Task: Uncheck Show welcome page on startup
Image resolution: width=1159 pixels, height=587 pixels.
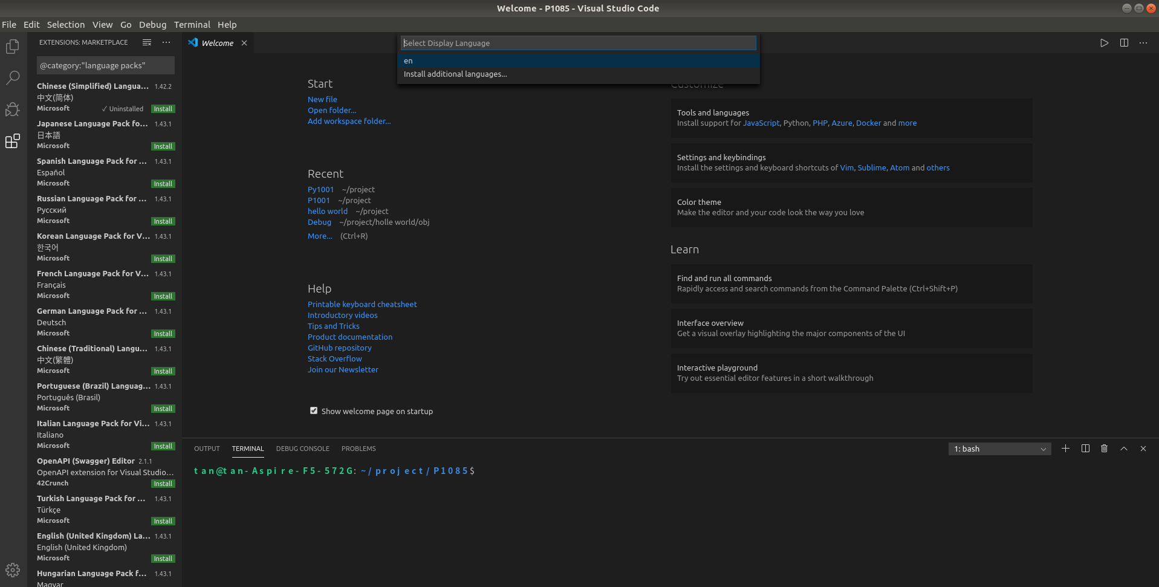Action: click(314, 410)
